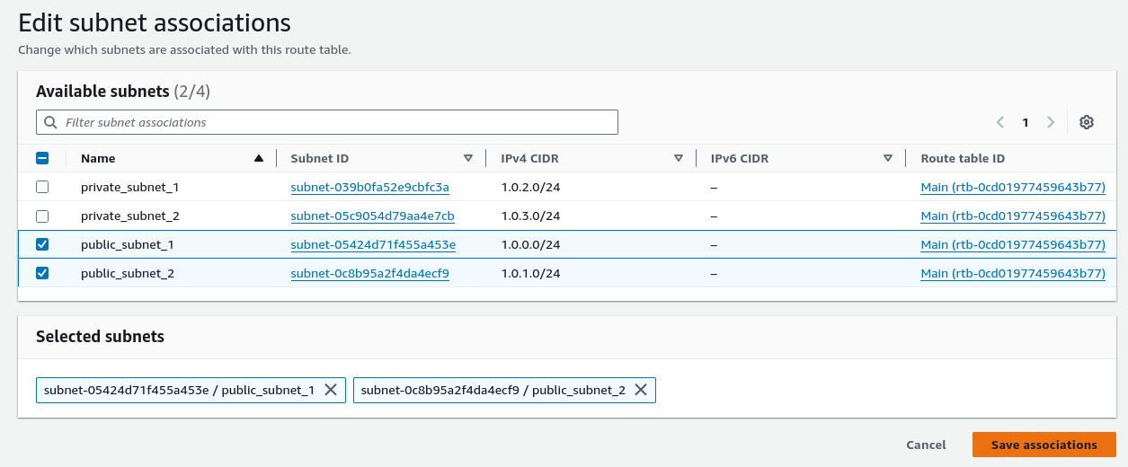Screen dimensions: 1128x467
Task: Go to next page arrow
Action: point(1051,122)
